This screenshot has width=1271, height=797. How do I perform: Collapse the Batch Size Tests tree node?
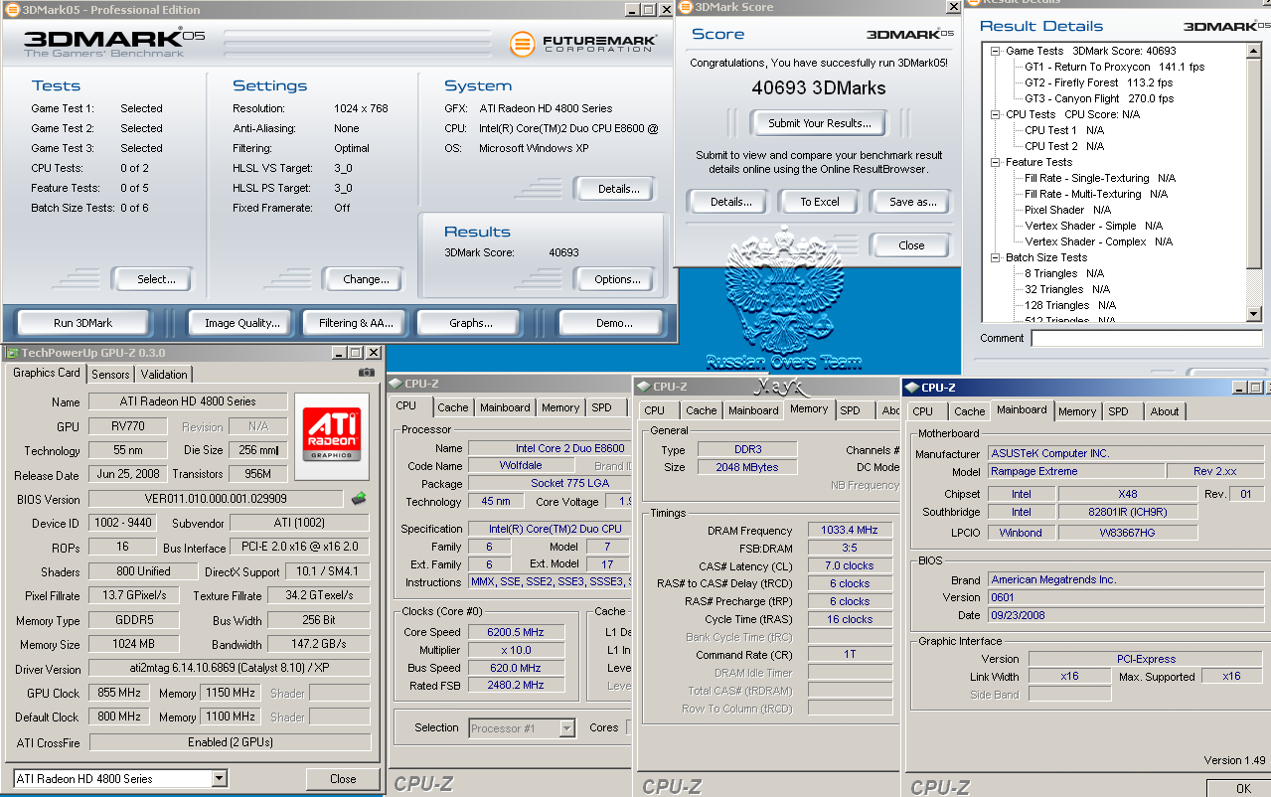coord(996,257)
